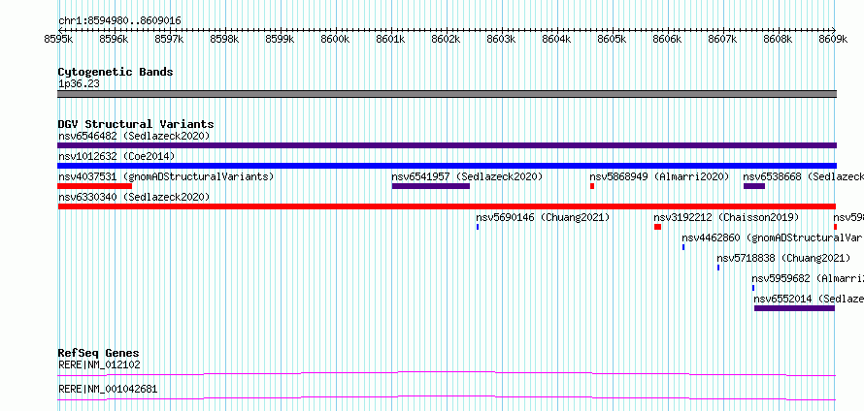864x411 pixels.
Task: Click the nsv3192212 red marker
Action: point(657,227)
